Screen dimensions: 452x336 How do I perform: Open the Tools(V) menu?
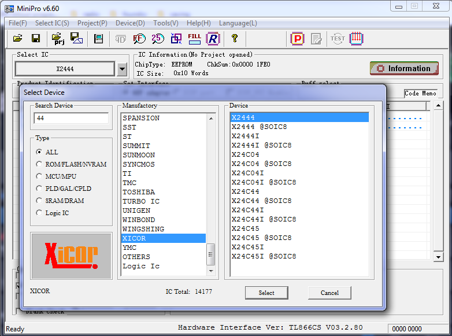pos(166,23)
